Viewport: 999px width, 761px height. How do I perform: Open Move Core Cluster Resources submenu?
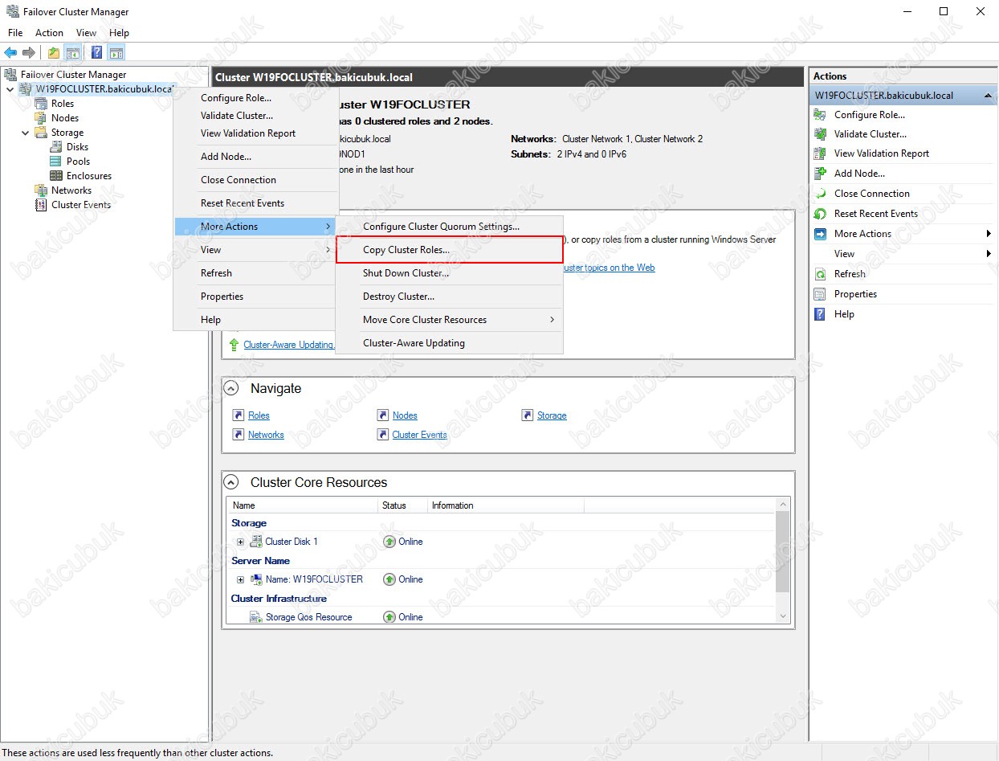[x=450, y=320]
